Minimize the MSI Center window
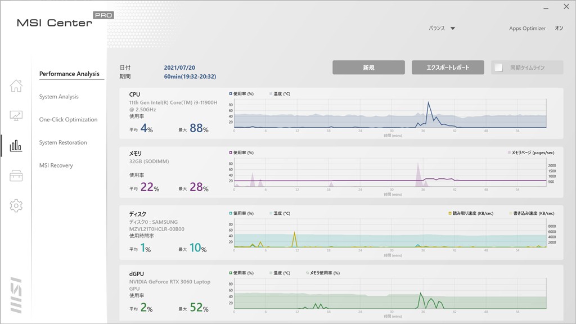The height and width of the screenshot is (324, 576). click(545, 8)
